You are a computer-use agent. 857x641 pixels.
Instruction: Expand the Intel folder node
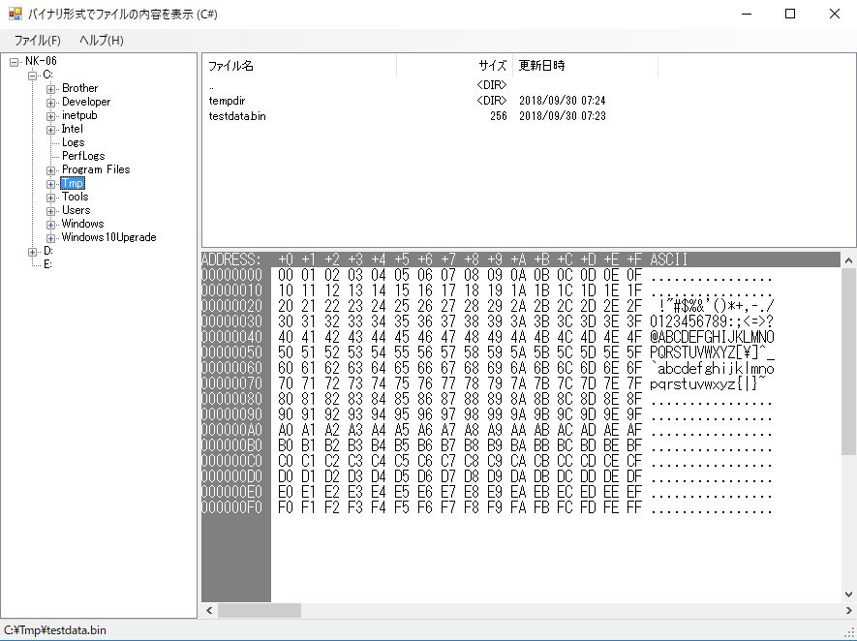50,130
